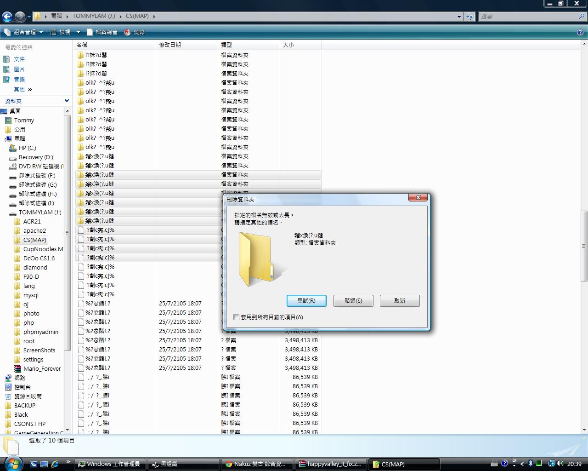Open the Recycle Bin (資源回收筒) item

[28, 396]
